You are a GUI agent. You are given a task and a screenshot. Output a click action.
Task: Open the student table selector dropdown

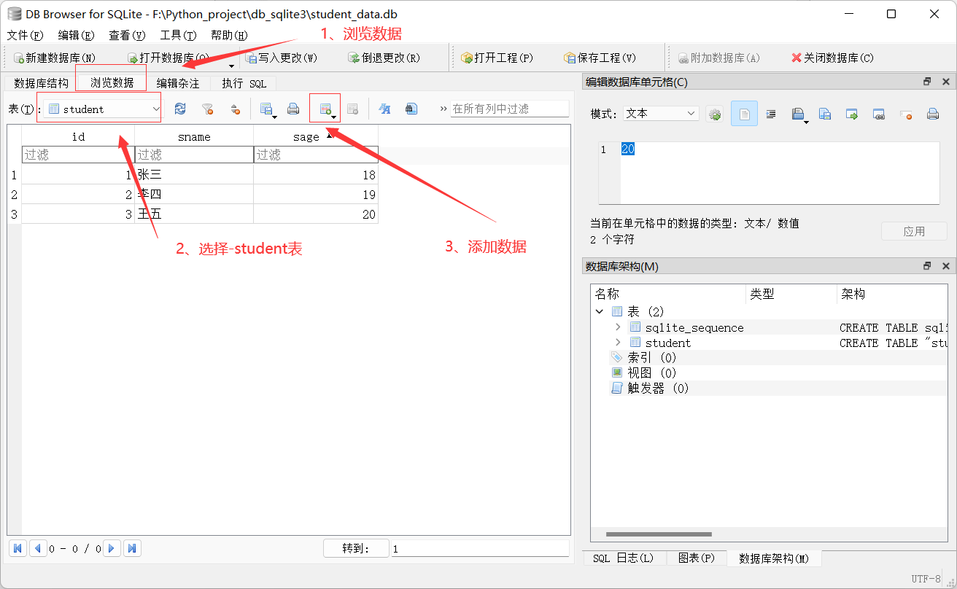tap(103, 109)
